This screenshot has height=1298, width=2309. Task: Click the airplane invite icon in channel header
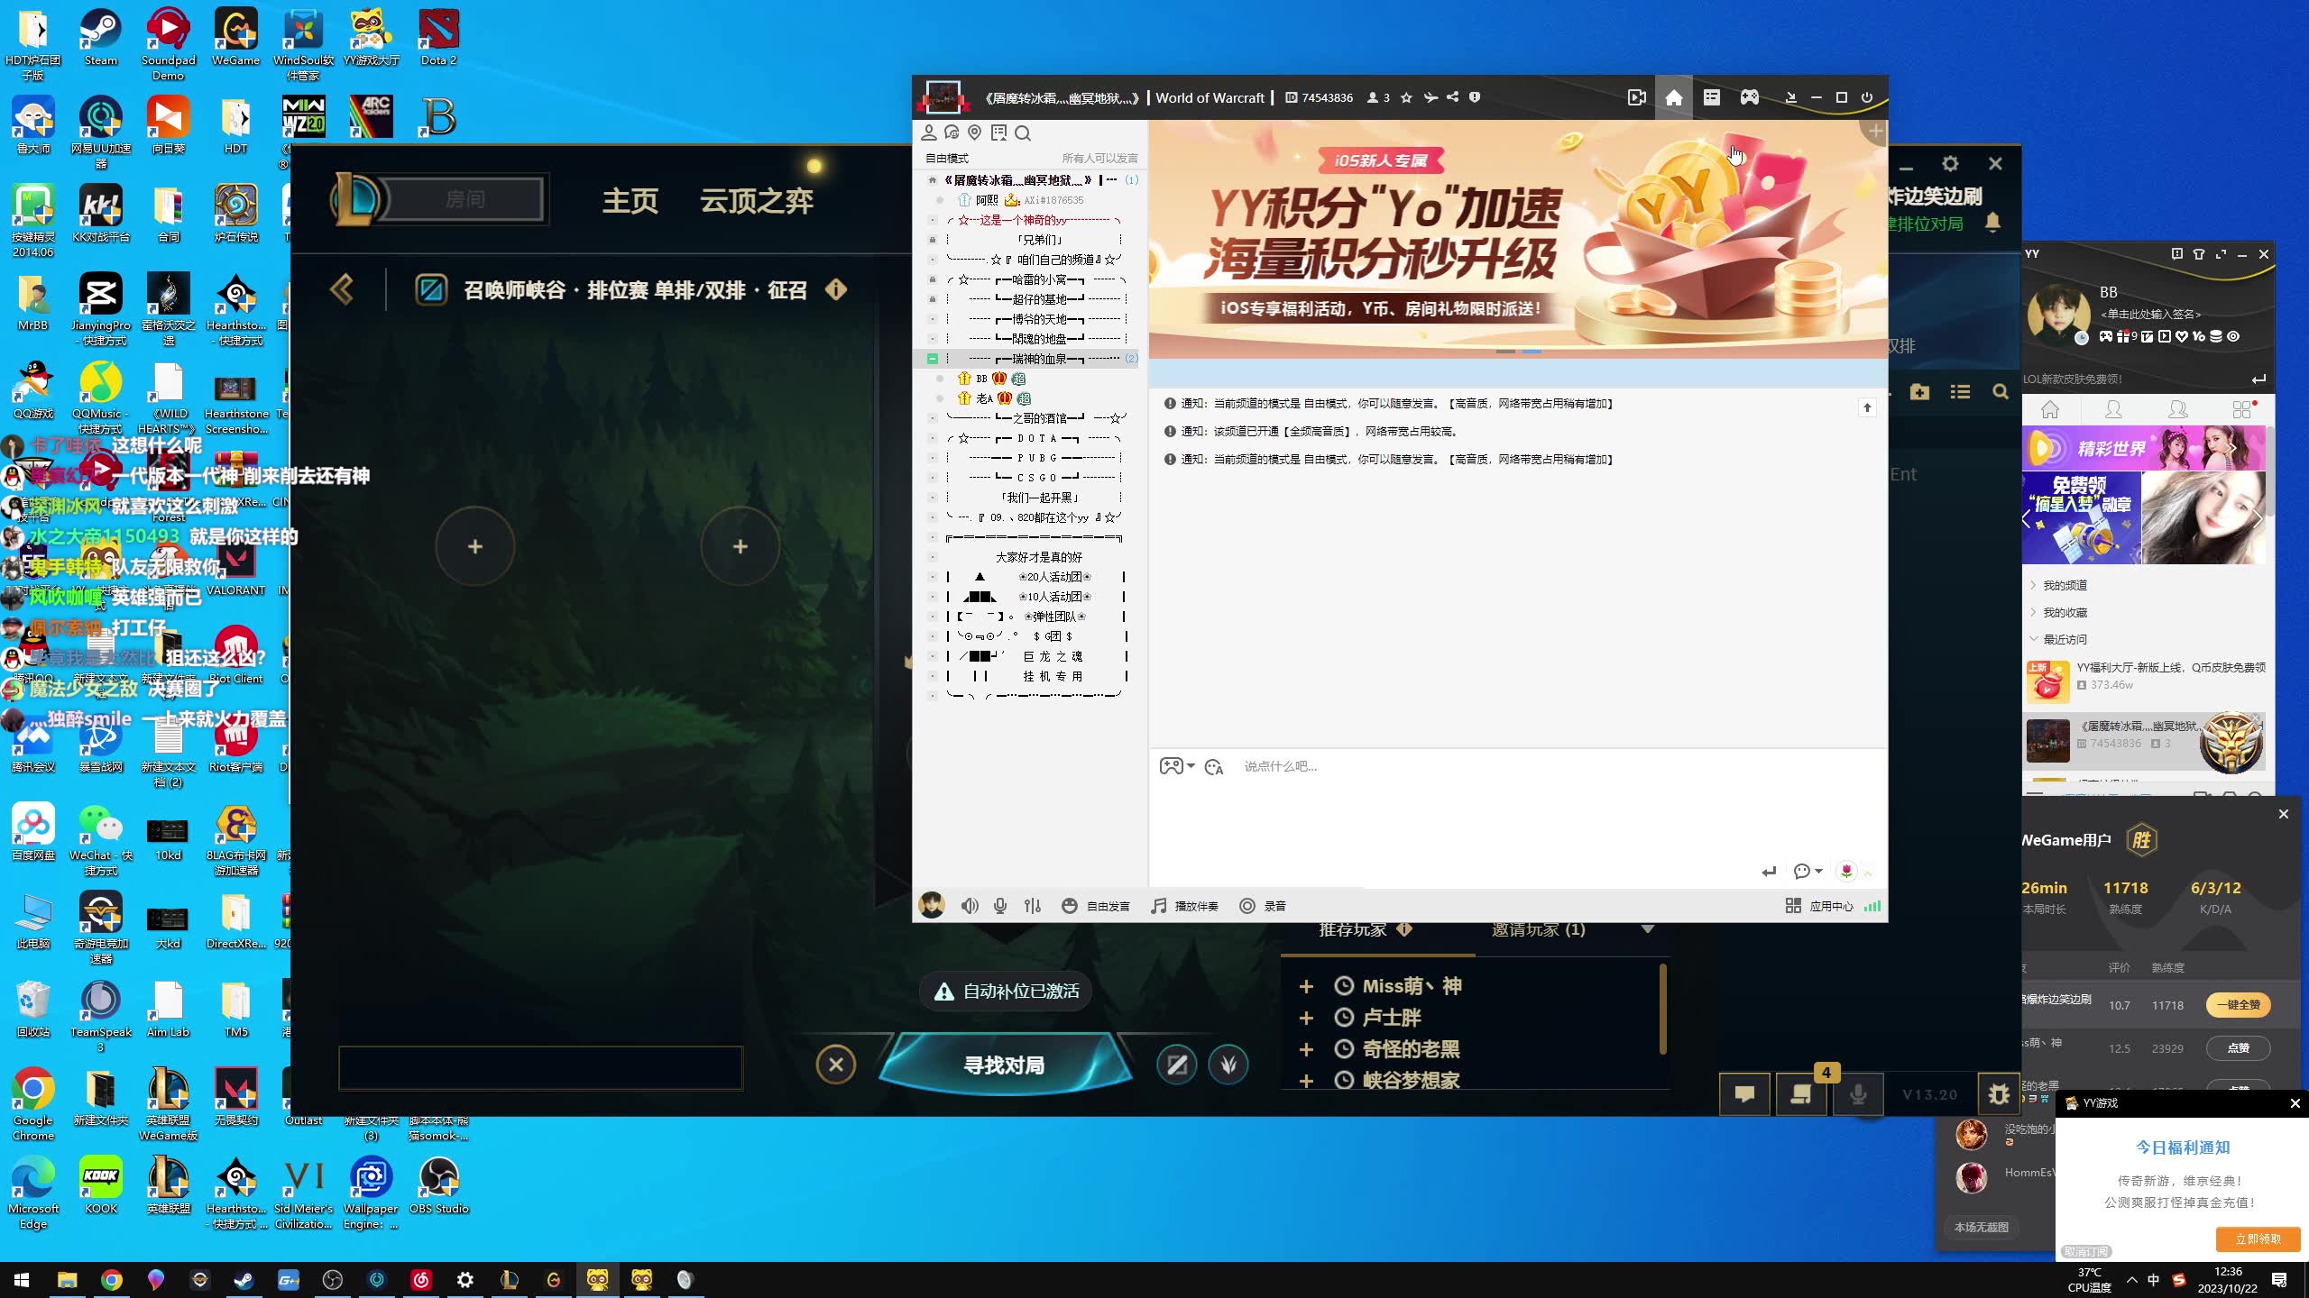1430,97
